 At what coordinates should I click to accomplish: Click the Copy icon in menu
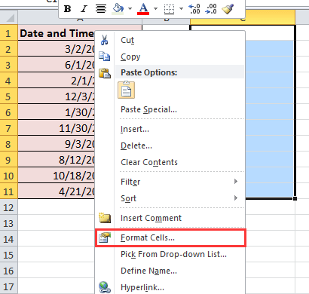(104, 57)
